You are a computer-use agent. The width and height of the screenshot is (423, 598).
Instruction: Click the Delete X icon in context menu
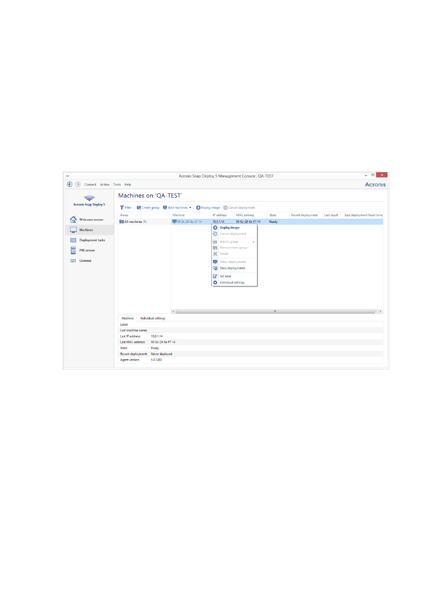[x=215, y=254]
